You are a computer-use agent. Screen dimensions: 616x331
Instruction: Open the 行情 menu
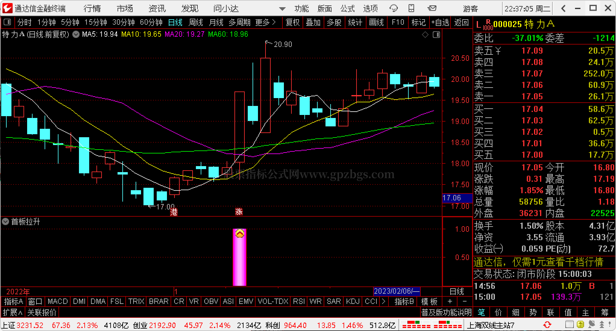[x=92, y=8]
